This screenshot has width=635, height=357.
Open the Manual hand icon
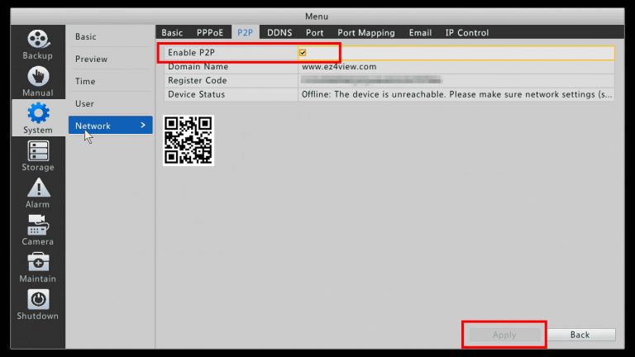38,76
